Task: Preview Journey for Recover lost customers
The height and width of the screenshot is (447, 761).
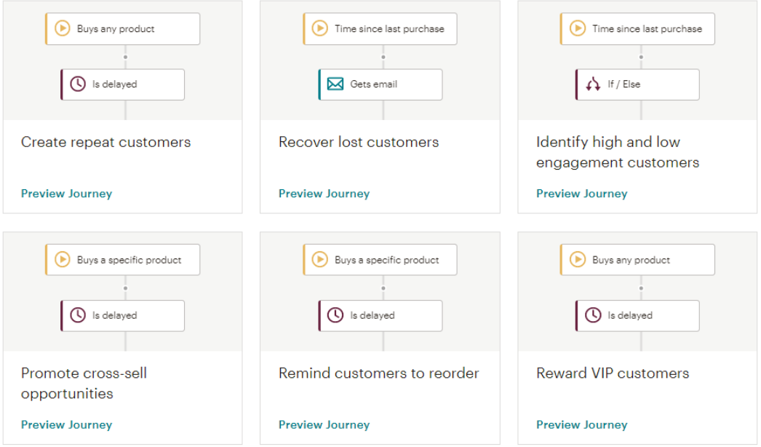Action: [324, 194]
